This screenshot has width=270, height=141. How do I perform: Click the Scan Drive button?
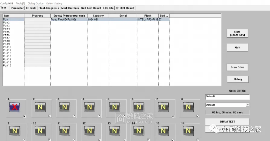click(x=237, y=67)
